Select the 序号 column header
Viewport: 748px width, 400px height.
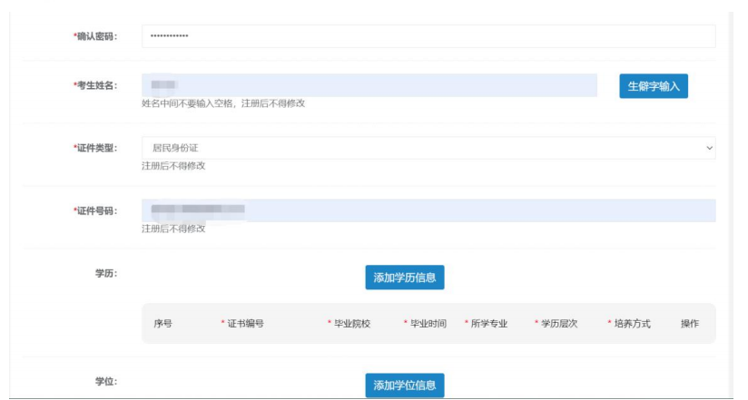pos(162,324)
